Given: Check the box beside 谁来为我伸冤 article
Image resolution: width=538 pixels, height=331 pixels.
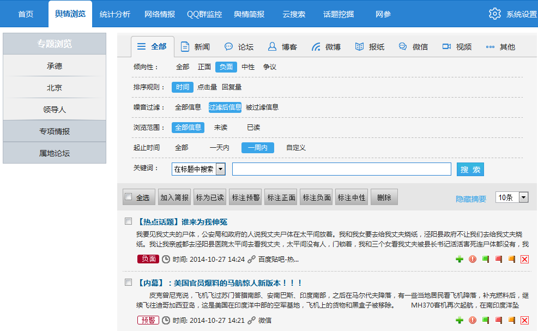Looking at the screenshot, I should click(x=128, y=221).
